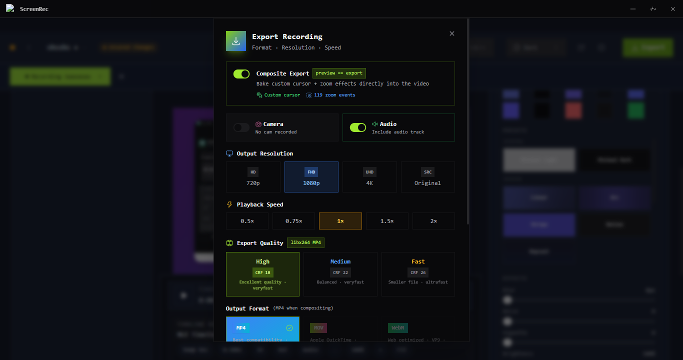Click the Export Quality icon
This screenshot has height=360, width=683.
coord(229,243)
